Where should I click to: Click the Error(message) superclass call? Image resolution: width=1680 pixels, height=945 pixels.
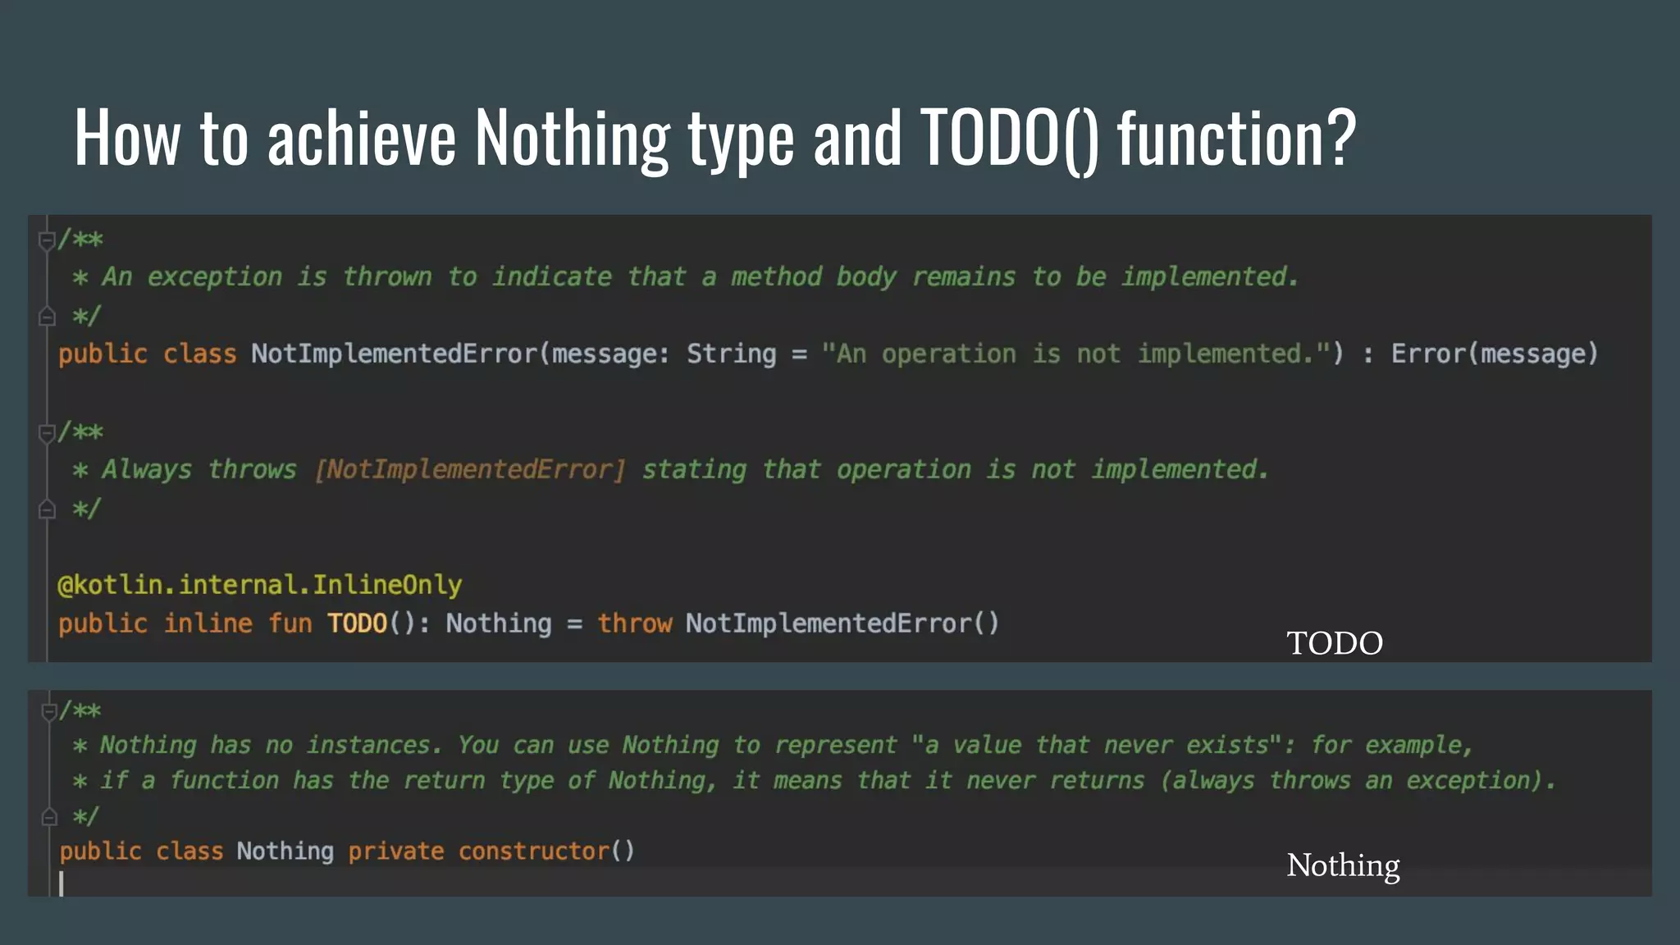pyautogui.click(x=1494, y=354)
